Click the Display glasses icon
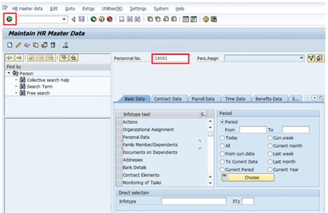This screenshot has height=213, width=328. [x=27, y=45]
